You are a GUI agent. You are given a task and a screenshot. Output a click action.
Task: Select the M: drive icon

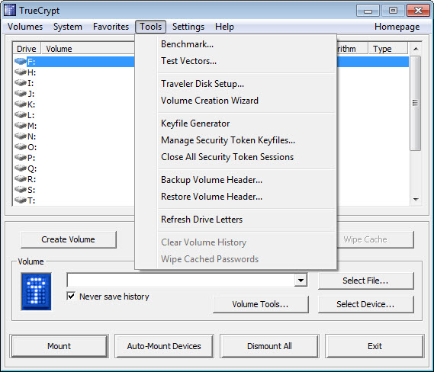click(21, 126)
